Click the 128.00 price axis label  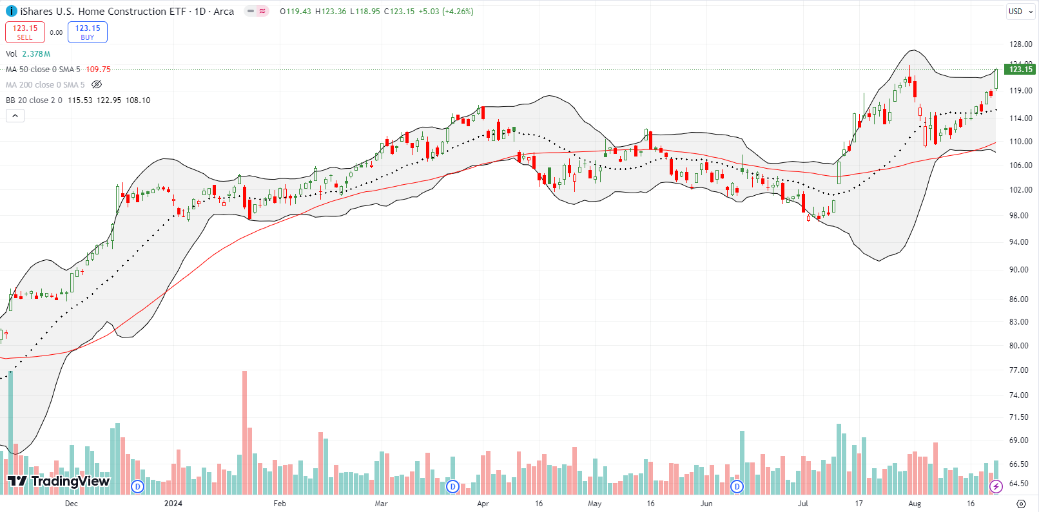pos(1020,44)
